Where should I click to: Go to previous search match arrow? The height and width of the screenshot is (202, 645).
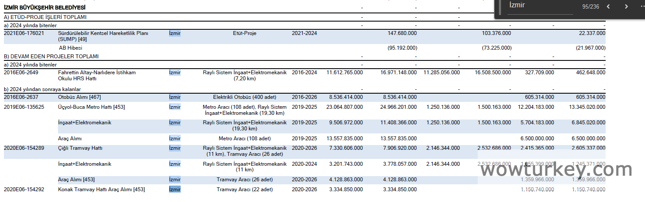[608, 6]
